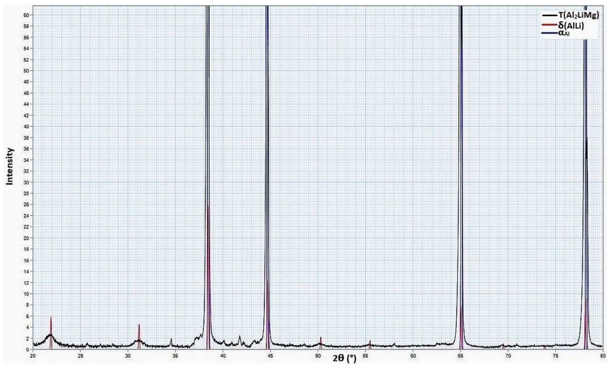Click the y-axis tick label 60
The image size is (611, 367).
coord(26,15)
